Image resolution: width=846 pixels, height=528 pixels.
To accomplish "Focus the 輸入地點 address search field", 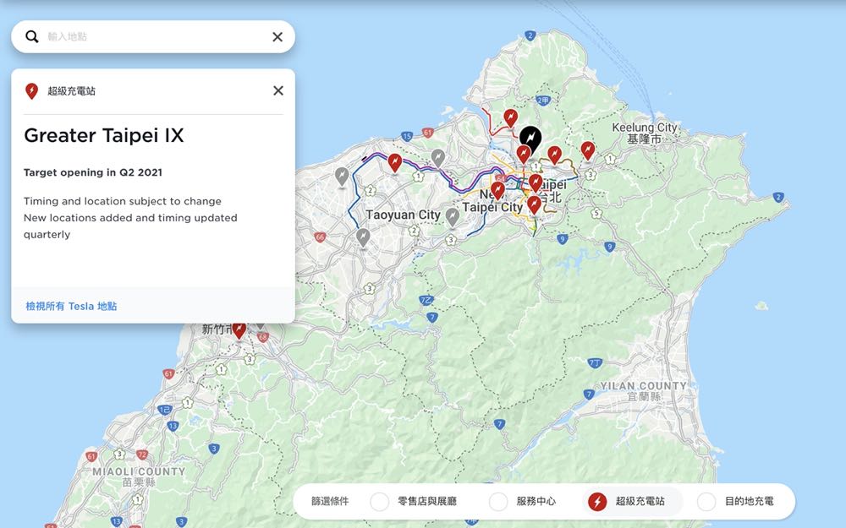I will 152,36.
